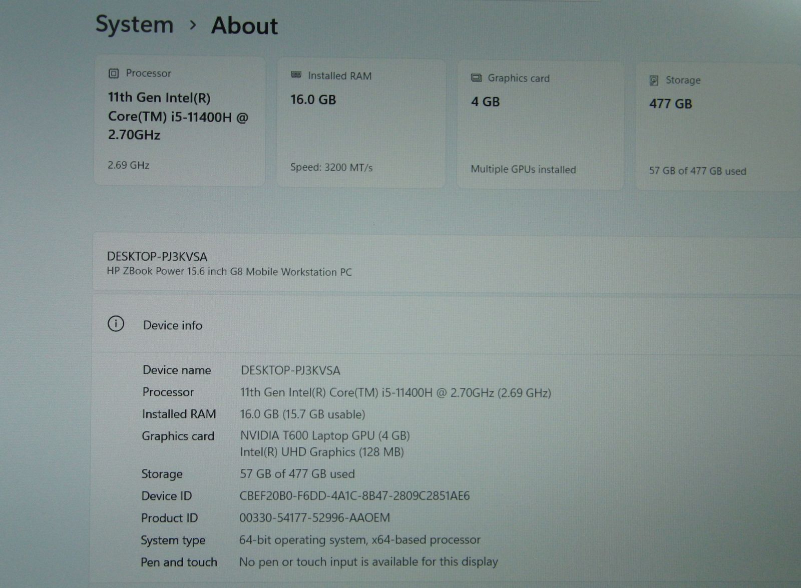Image resolution: width=801 pixels, height=588 pixels.
Task: Click the breadcrumb chevron separator
Action: 193,25
